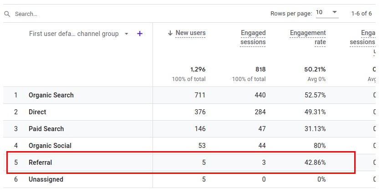Sort by the Engagement rate column header
The height and width of the screenshot is (193, 382).
[308, 37]
